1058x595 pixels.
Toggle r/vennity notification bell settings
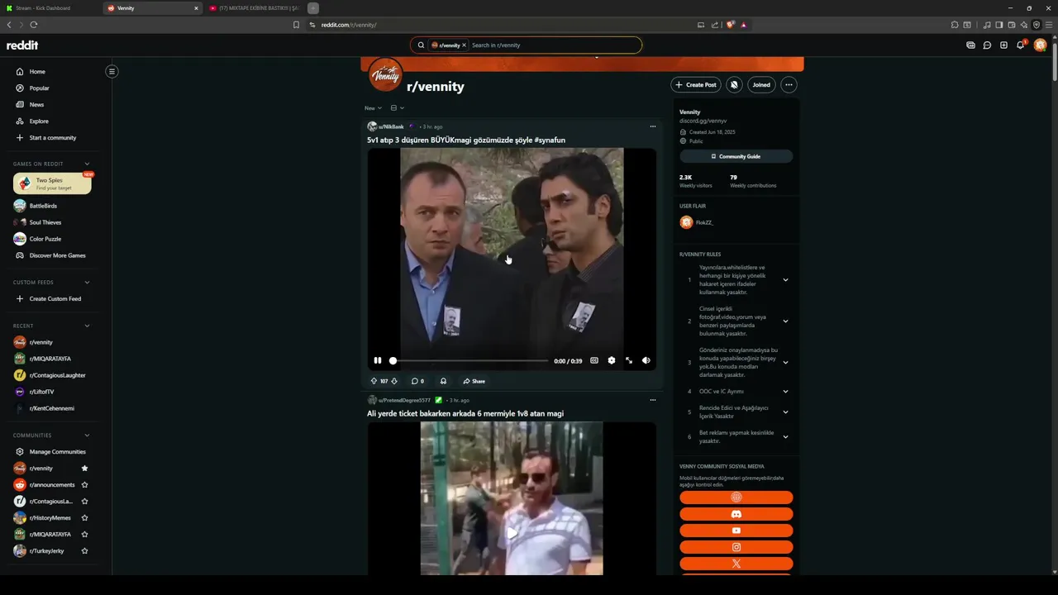tap(734, 84)
